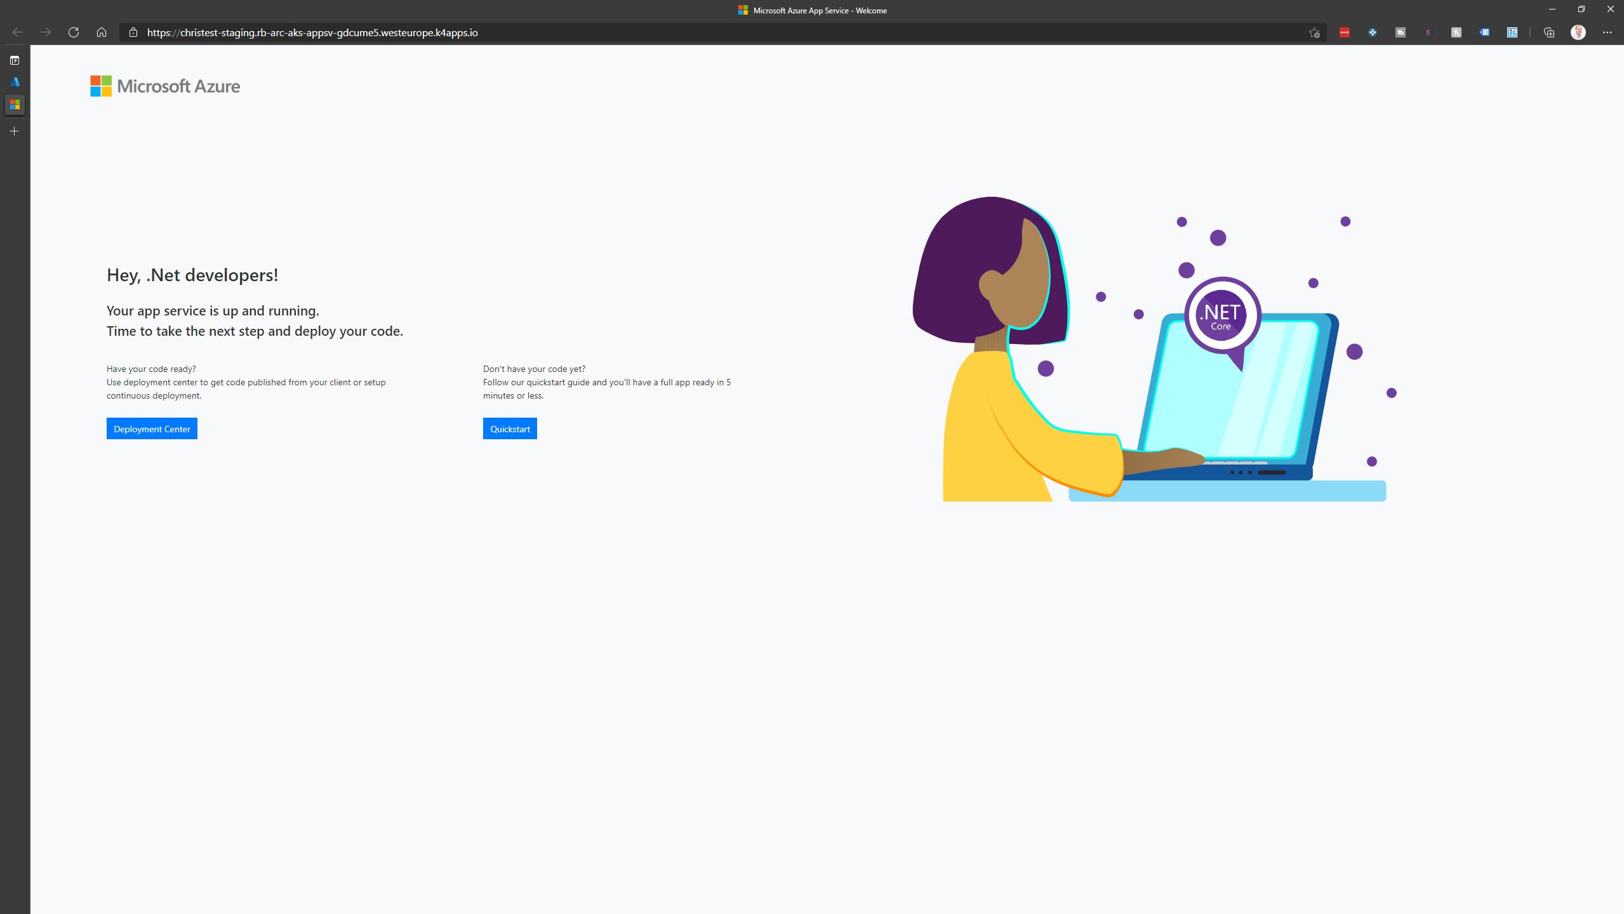
Task: Launch the 'fb' browser extension
Action: point(1400,32)
